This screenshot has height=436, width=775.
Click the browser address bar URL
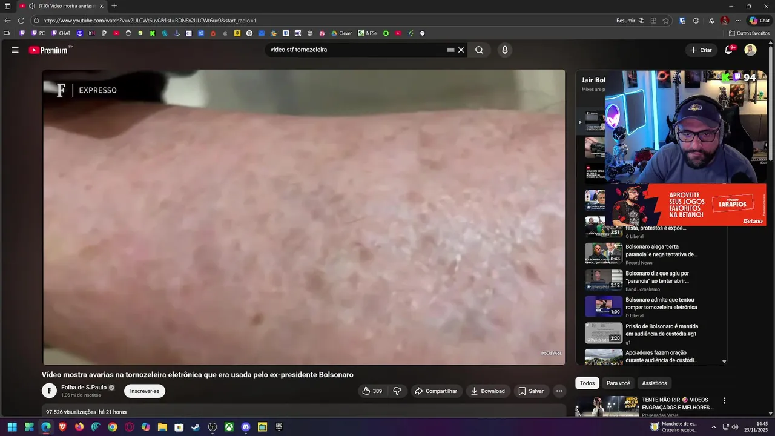coord(150,21)
